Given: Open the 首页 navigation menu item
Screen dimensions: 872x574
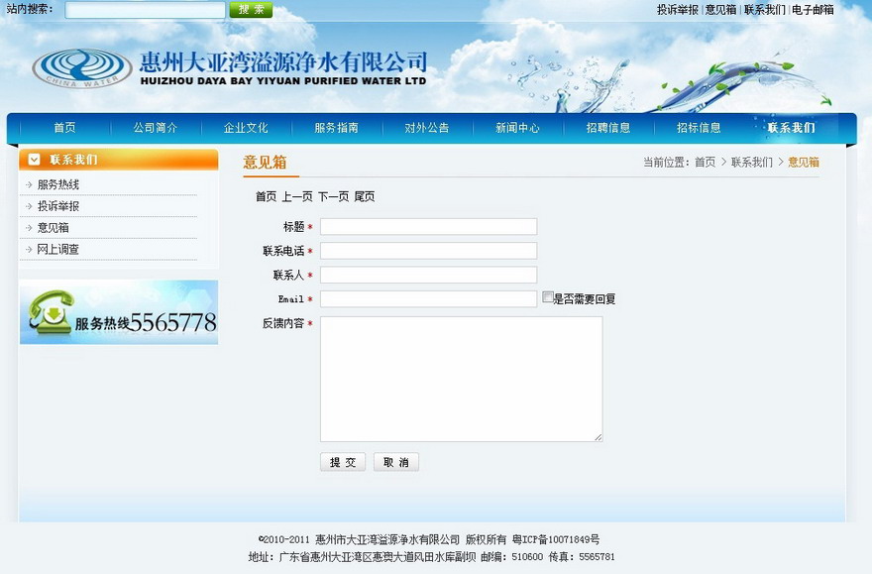Looking at the screenshot, I should (x=64, y=128).
